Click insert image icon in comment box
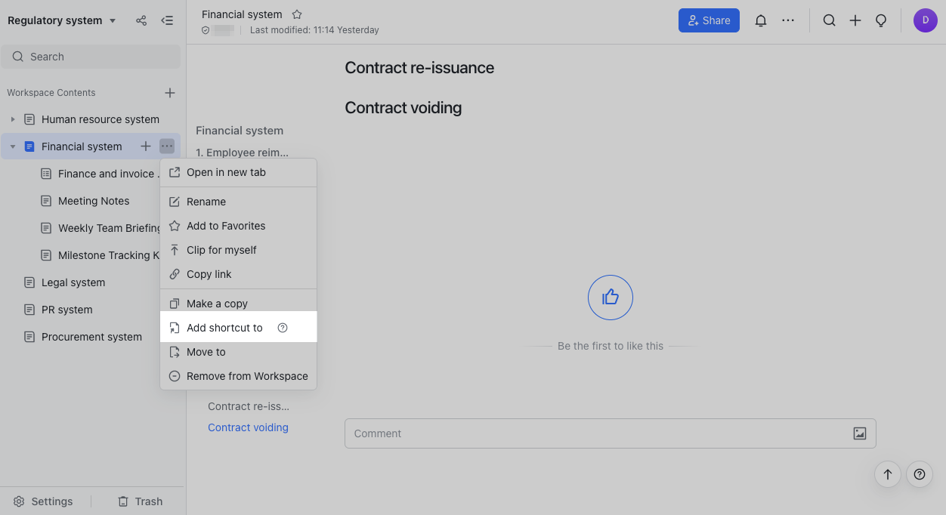Viewport: 946px width, 515px height. pyautogui.click(x=859, y=433)
